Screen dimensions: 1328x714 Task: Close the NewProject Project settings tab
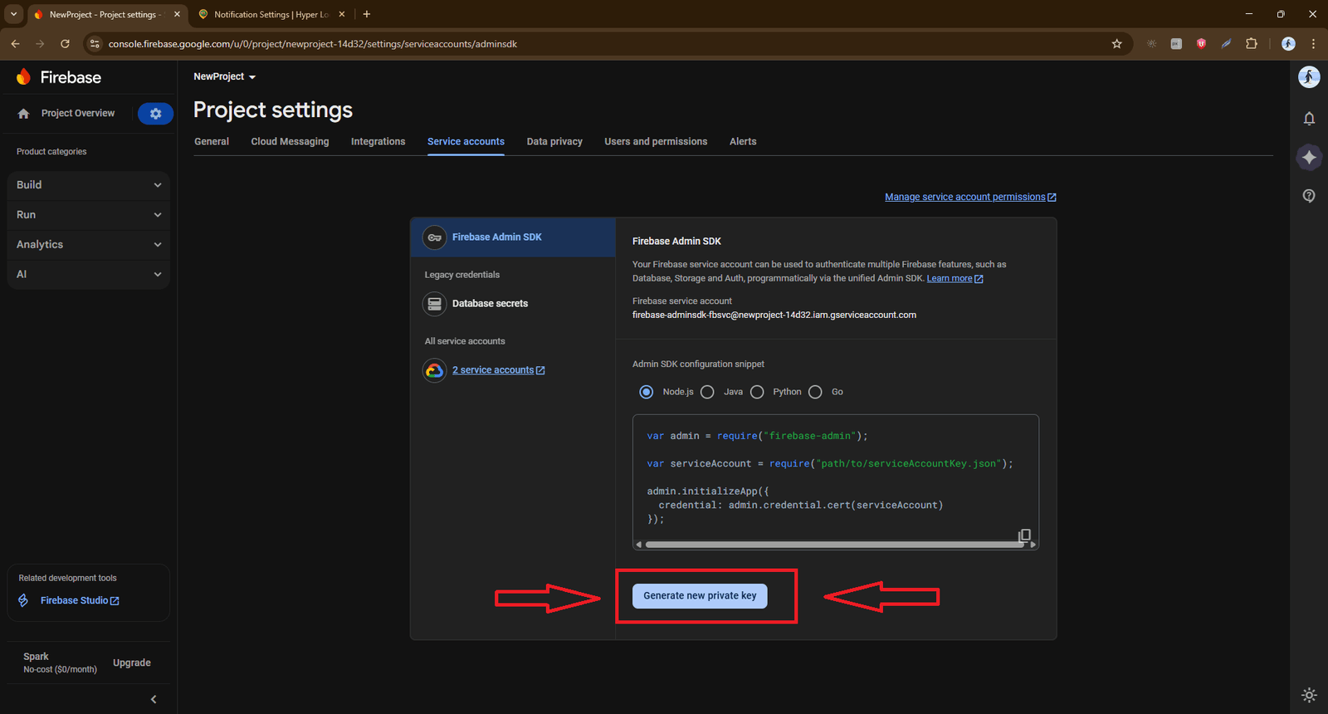pos(177,14)
